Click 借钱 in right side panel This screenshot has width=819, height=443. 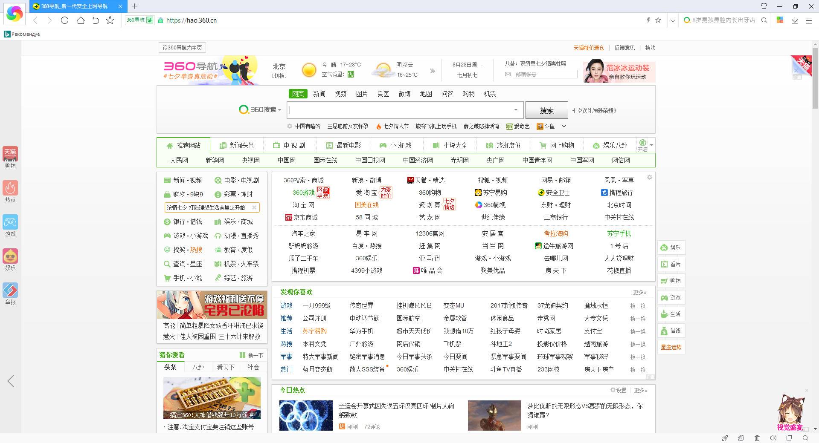coord(671,331)
